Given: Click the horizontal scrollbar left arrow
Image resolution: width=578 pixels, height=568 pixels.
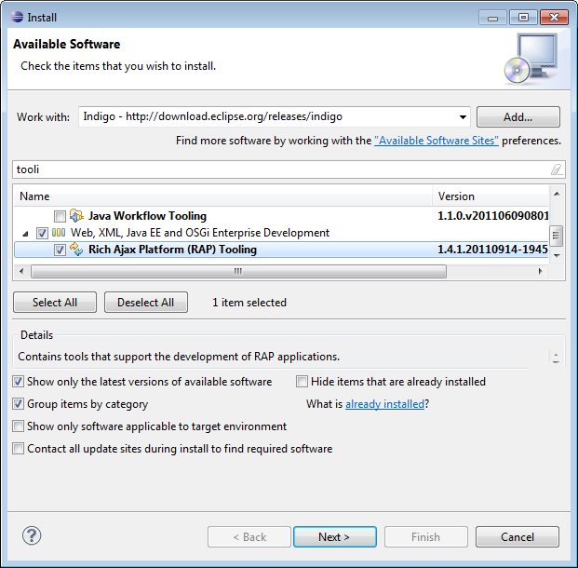Looking at the screenshot, I should point(21,272).
